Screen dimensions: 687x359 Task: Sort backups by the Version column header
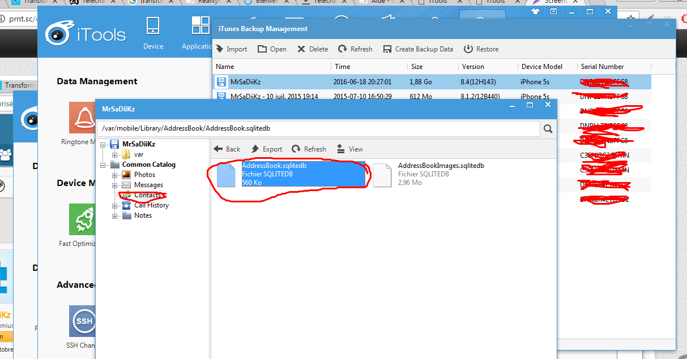pyautogui.click(x=473, y=67)
